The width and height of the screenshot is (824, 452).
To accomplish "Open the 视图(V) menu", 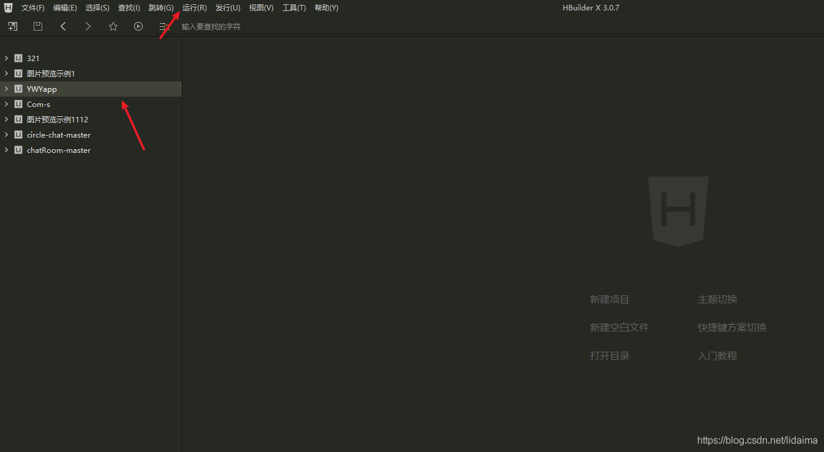I will tap(261, 8).
